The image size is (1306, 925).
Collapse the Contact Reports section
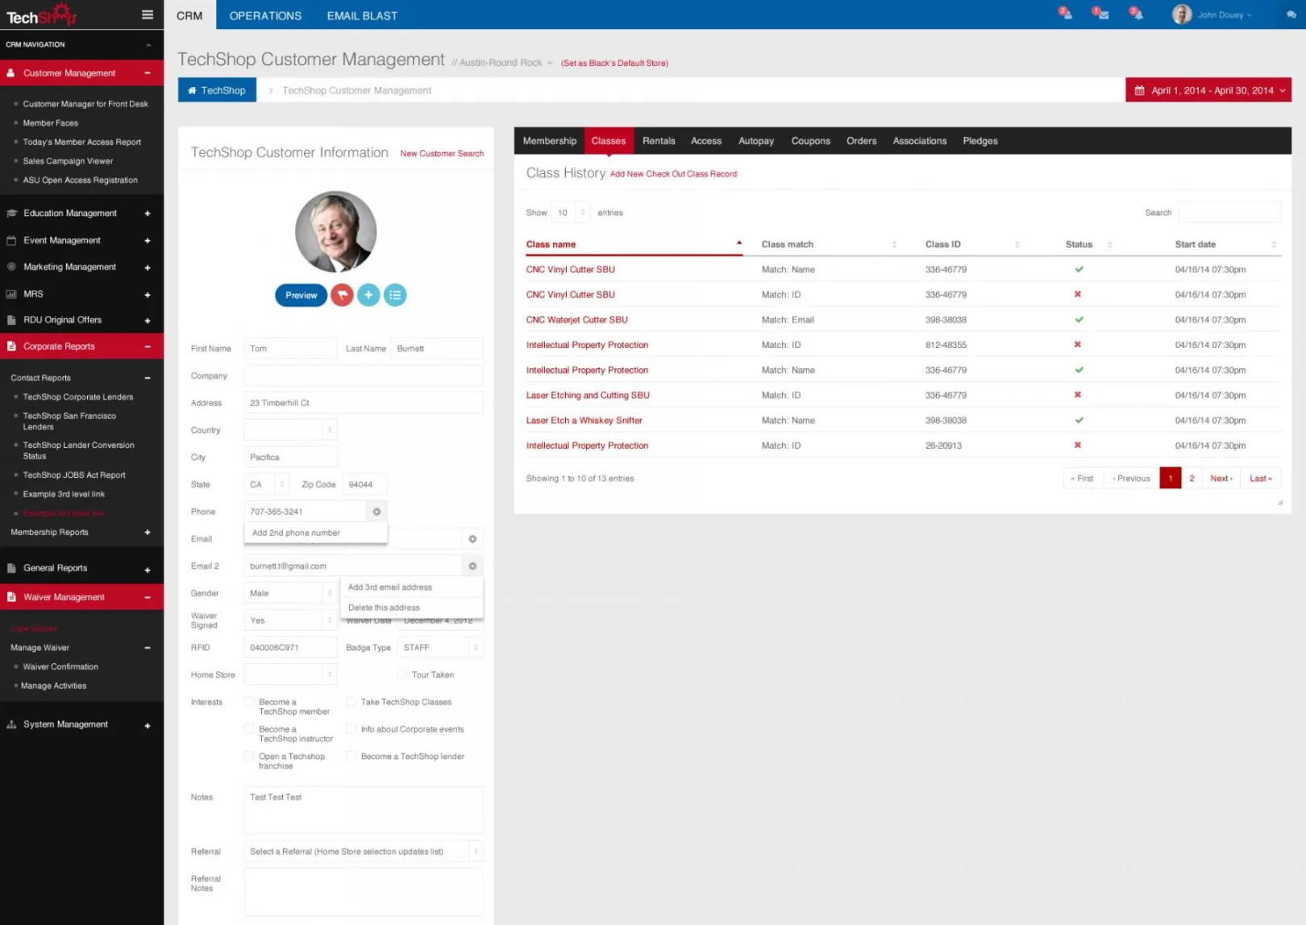click(148, 378)
